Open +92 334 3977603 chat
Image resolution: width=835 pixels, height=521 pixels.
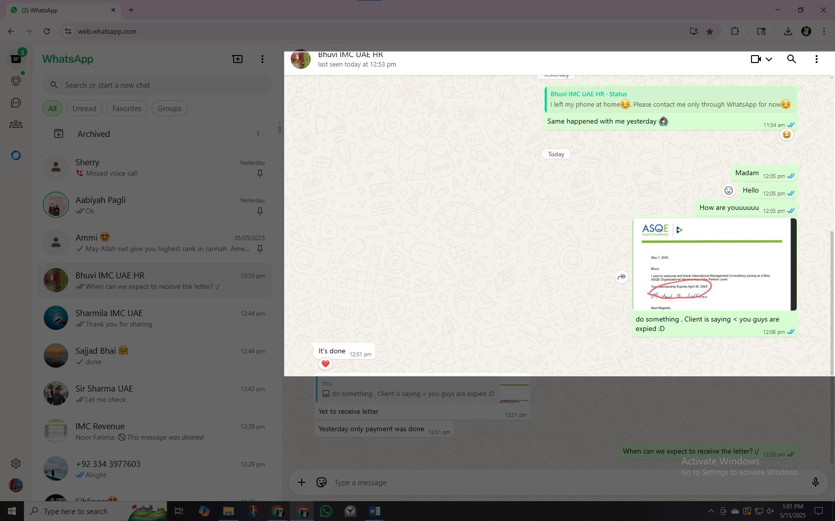[x=155, y=469]
